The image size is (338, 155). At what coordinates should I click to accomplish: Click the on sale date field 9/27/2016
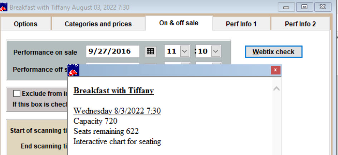tap(113, 51)
